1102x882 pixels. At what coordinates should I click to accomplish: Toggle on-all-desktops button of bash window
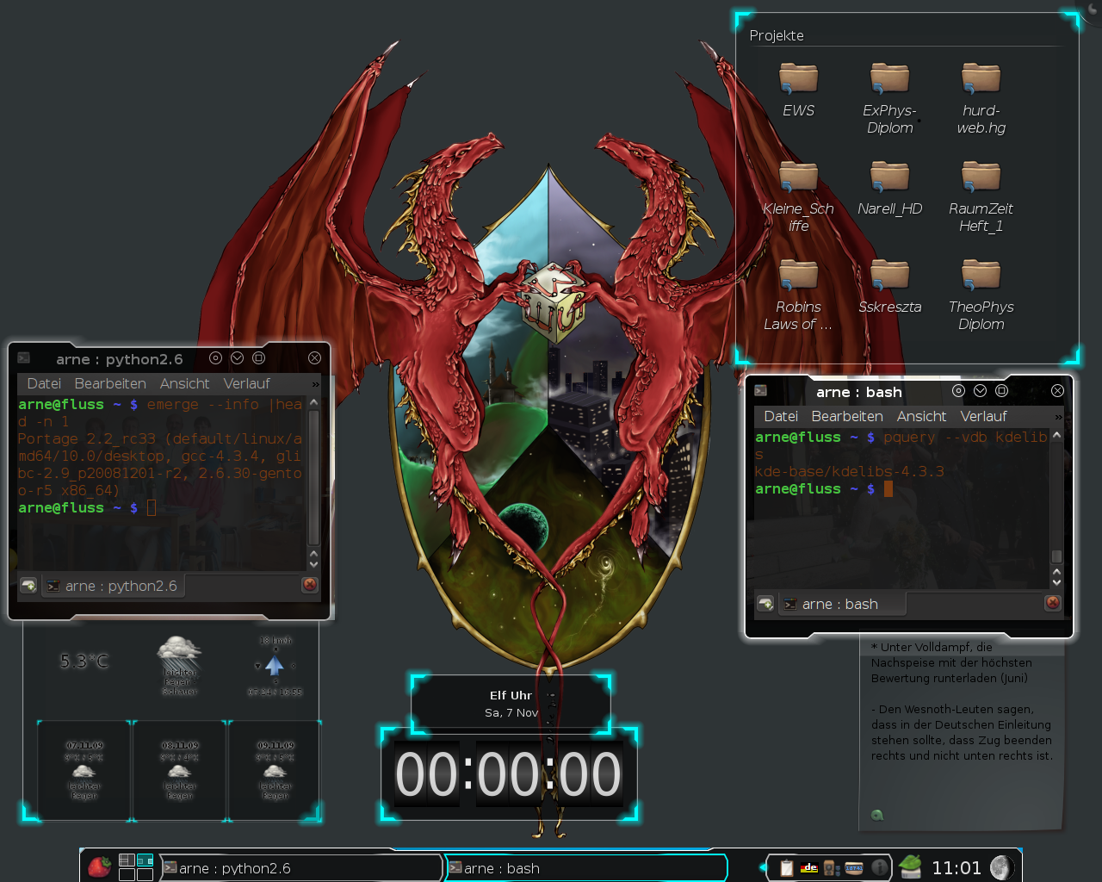click(958, 391)
